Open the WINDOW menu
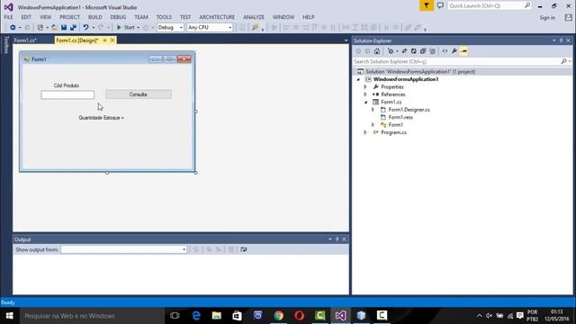This screenshot has width=576, height=324. pyautogui.click(x=283, y=17)
